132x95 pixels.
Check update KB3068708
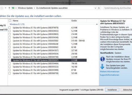click(x=10, y=73)
